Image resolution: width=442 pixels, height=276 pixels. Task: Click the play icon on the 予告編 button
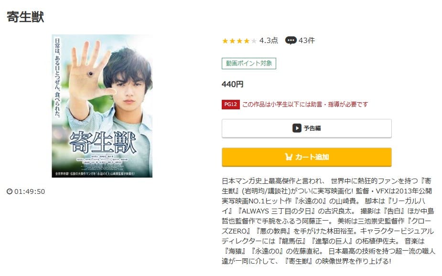297,128
